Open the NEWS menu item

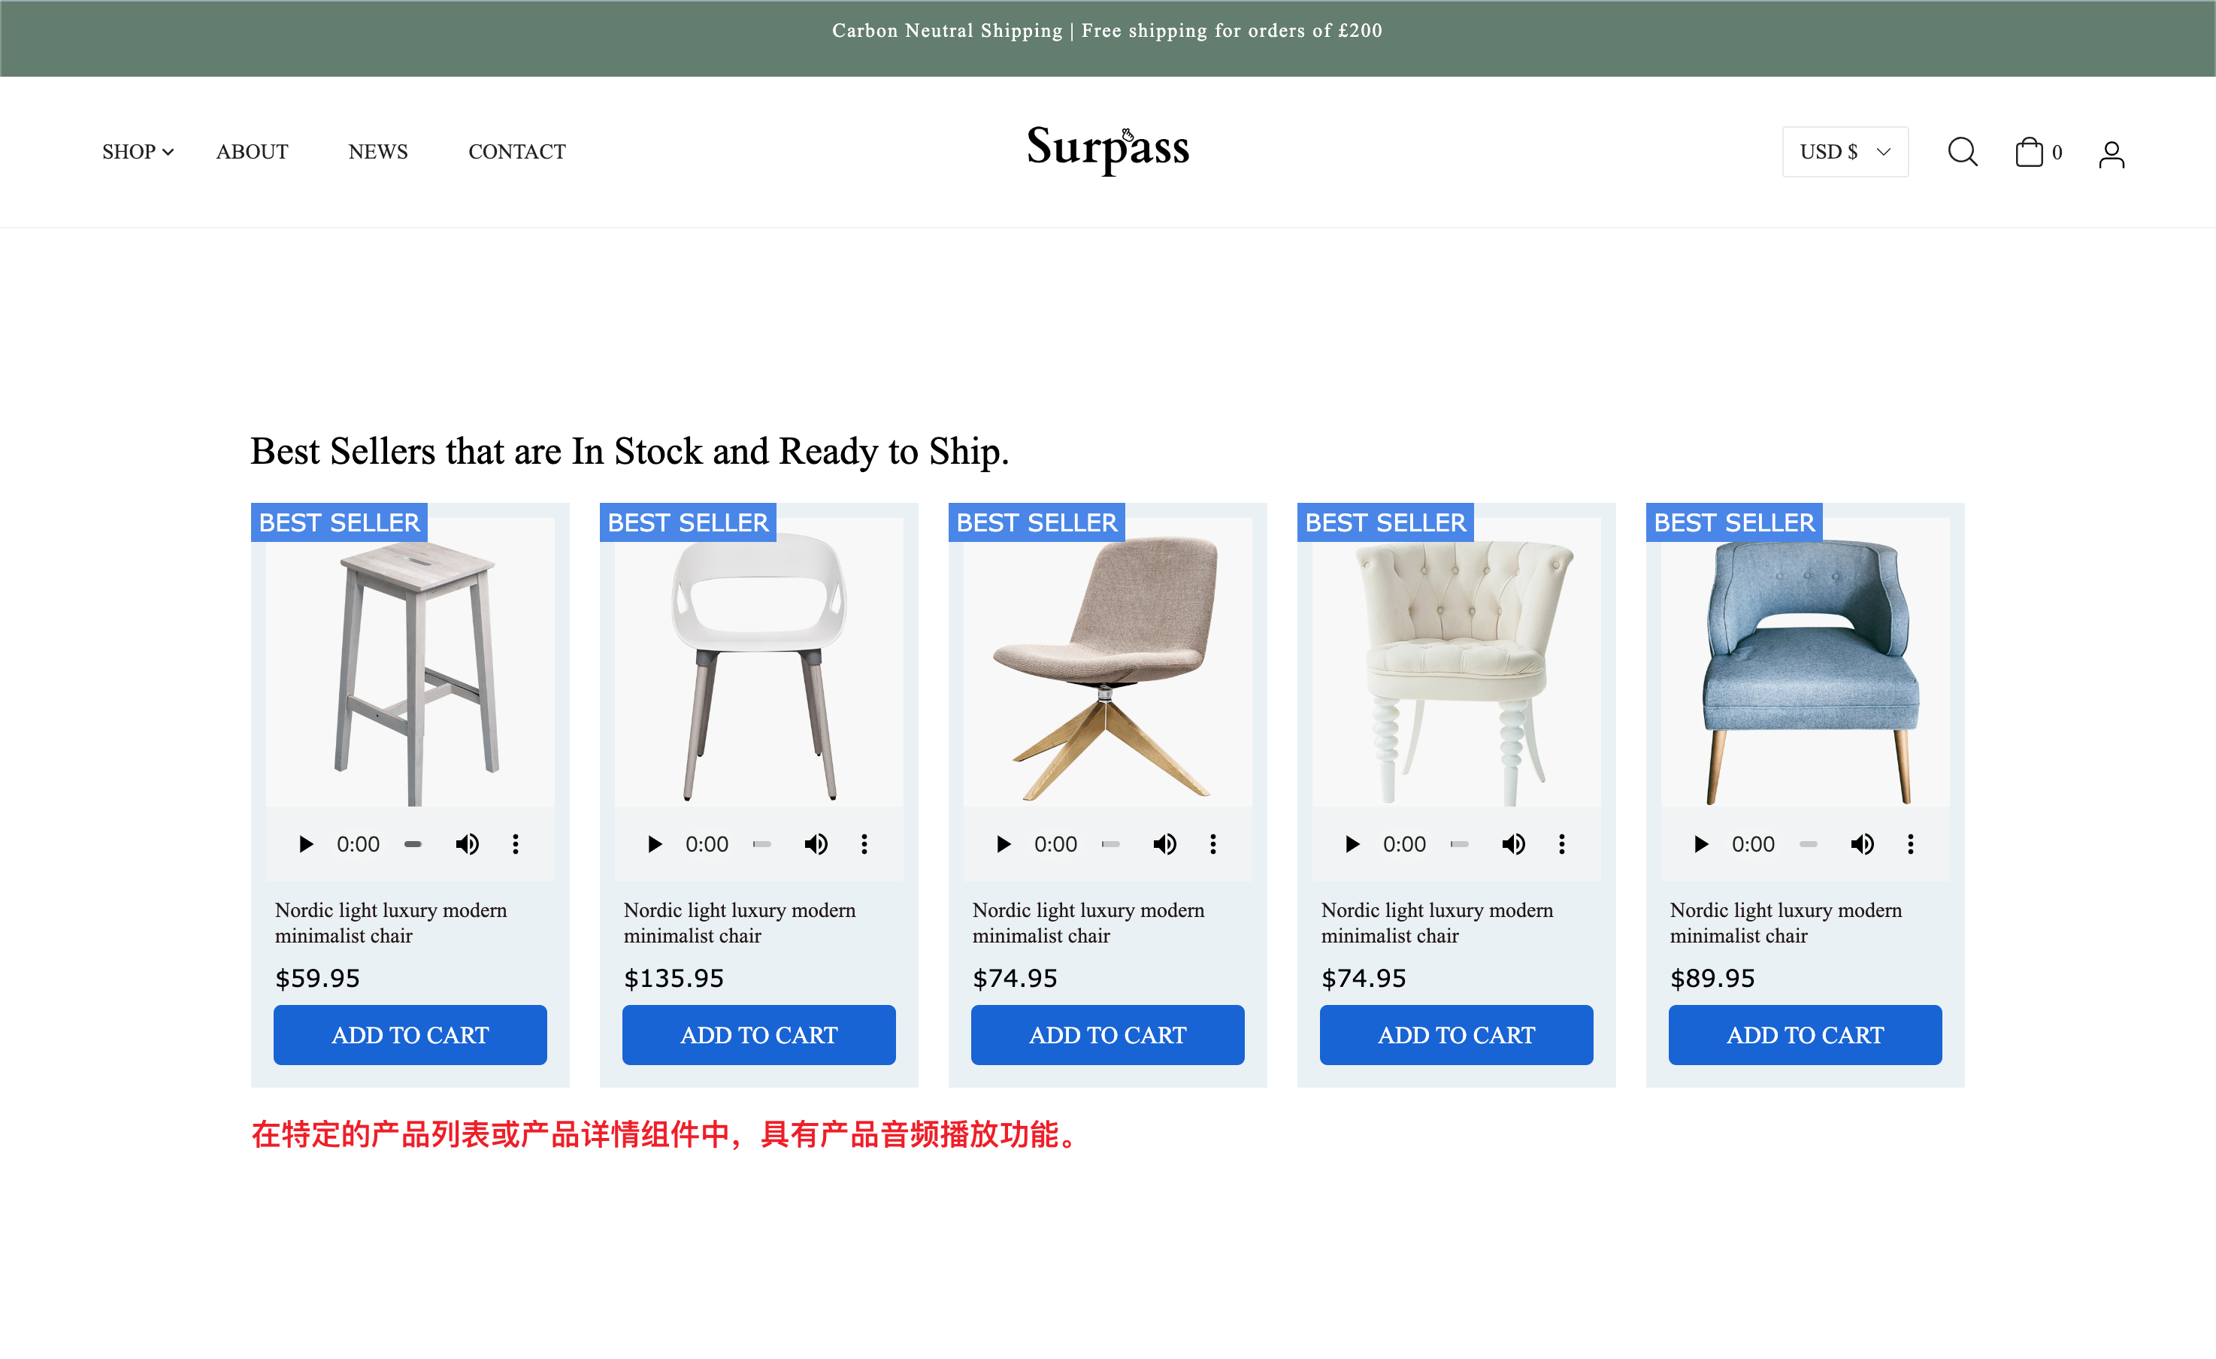pyautogui.click(x=377, y=152)
